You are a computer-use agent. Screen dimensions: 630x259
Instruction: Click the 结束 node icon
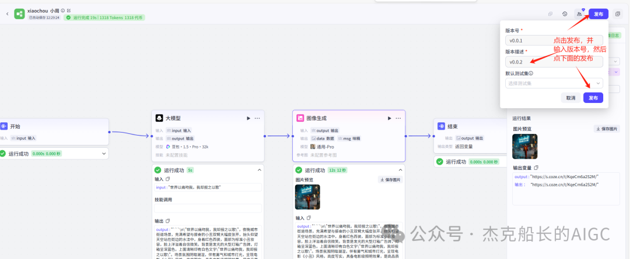pos(441,126)
